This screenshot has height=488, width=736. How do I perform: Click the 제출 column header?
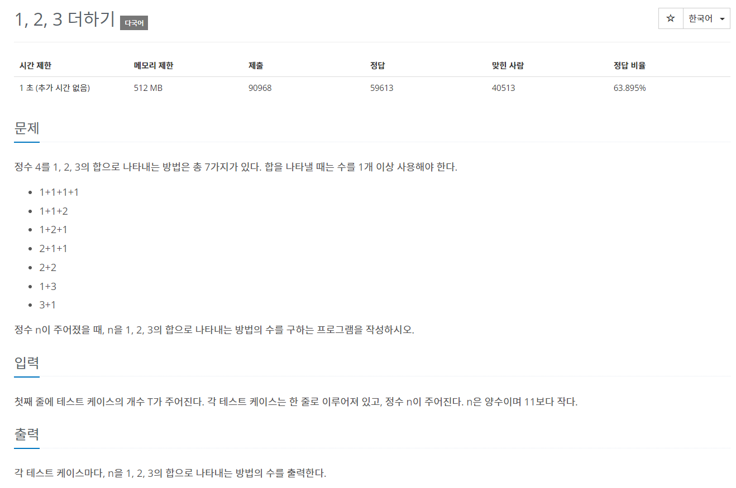click(256, 66)
